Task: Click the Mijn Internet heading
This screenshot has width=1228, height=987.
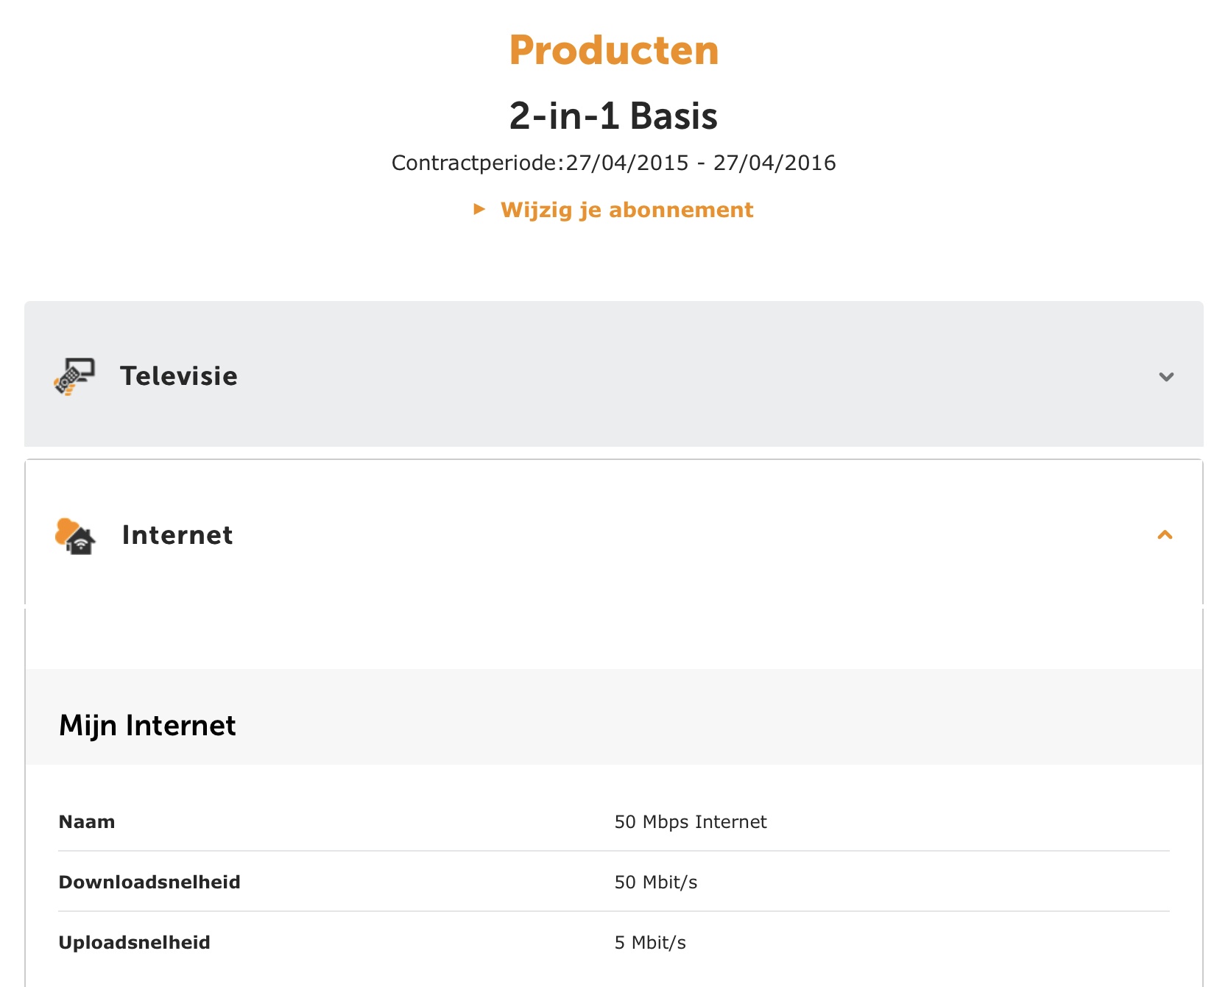Action: pyautogui.click(x=147, y=726)
